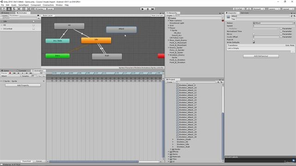Enable the Multiplier Parameter checkbox
The height and width of the screenshot is (166, 296).
281,29
